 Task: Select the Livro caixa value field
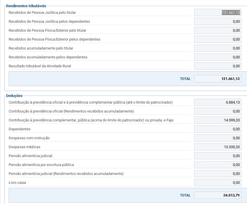(217, 183)
